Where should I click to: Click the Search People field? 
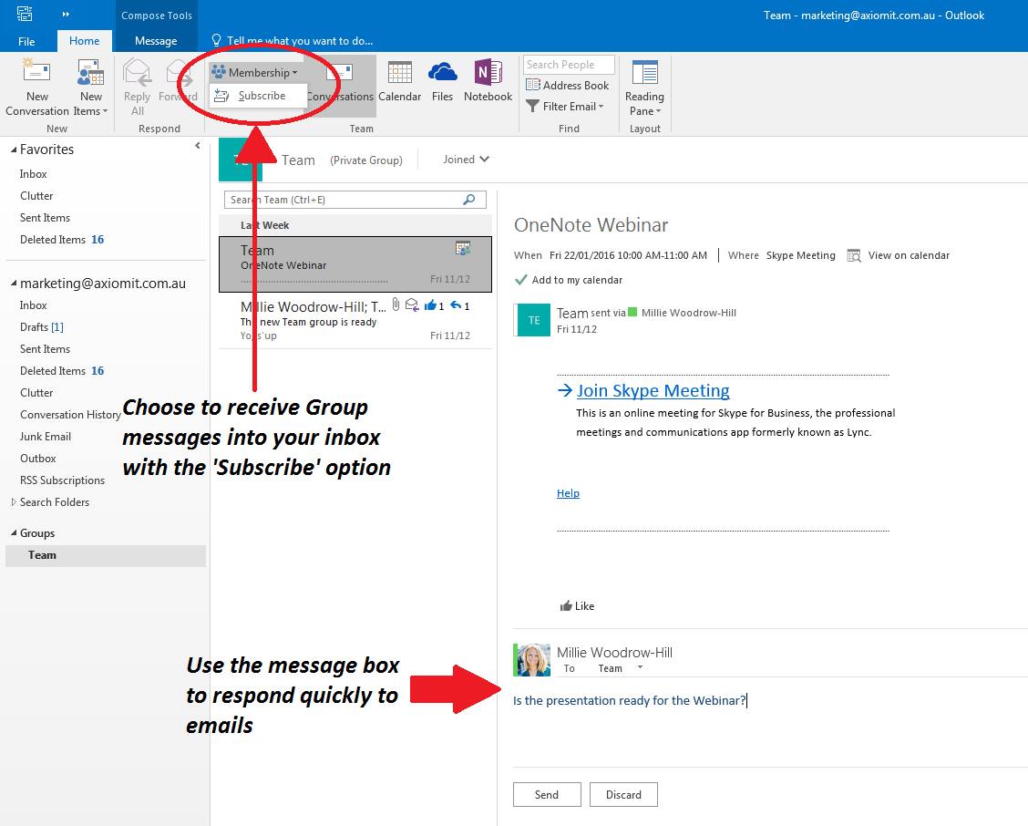coord(569,65)
